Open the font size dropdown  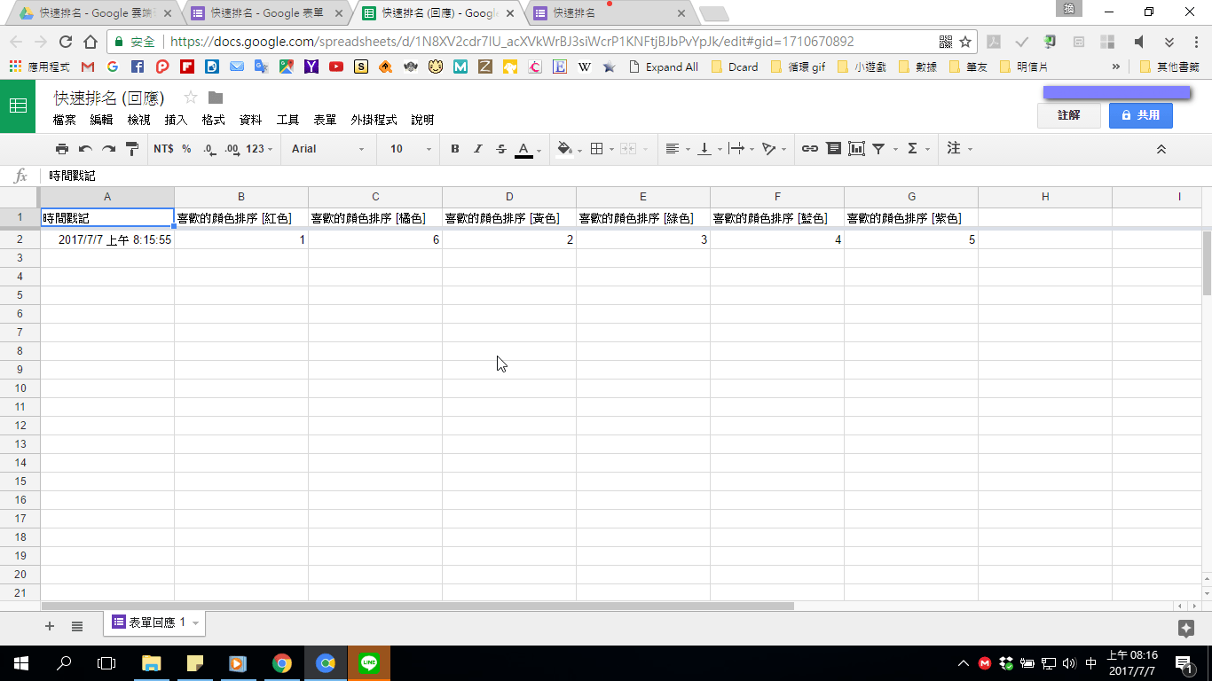coord(410,149)
